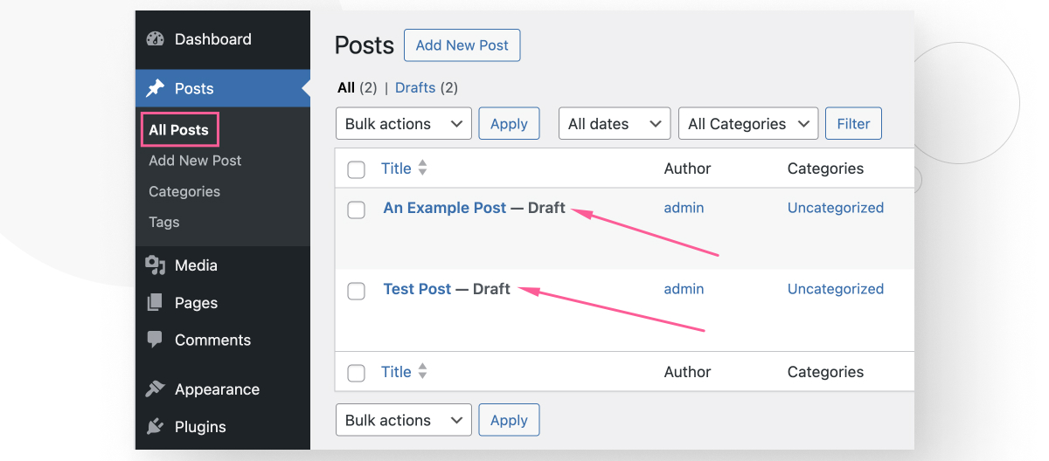Screen dimensions: 1049x461
Task: Open the top Bulk actions dropdown
Action: coord(404,124)
